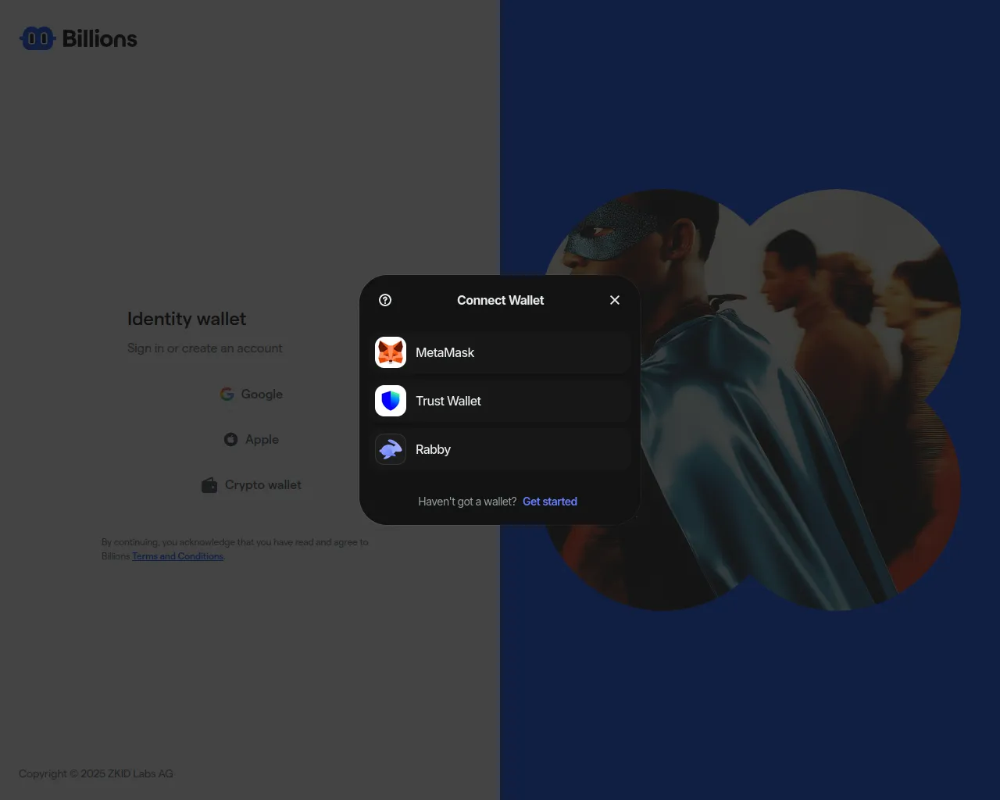
Task: Sign in with Apple label
Action: click(x=262, y=440)
